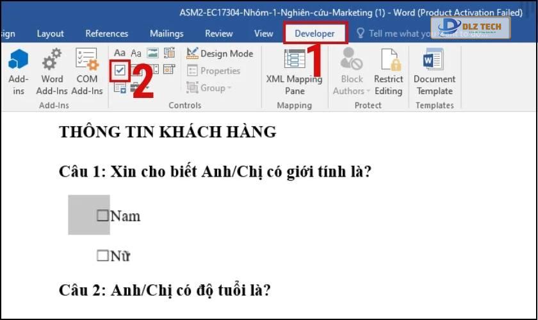Click the heading THÔNG TIN KHÁCH HÀNG
Image resolution: width=538 pixels, height=320 pixels.
[167, 132]
